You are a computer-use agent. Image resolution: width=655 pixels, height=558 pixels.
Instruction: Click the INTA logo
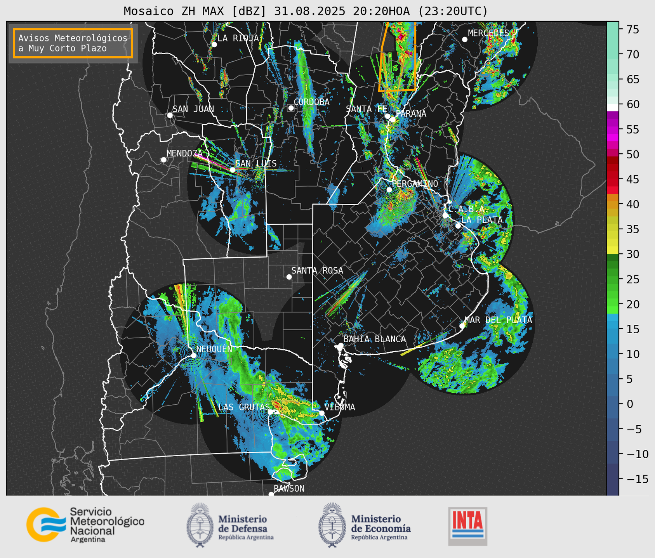tap(468, 526)
